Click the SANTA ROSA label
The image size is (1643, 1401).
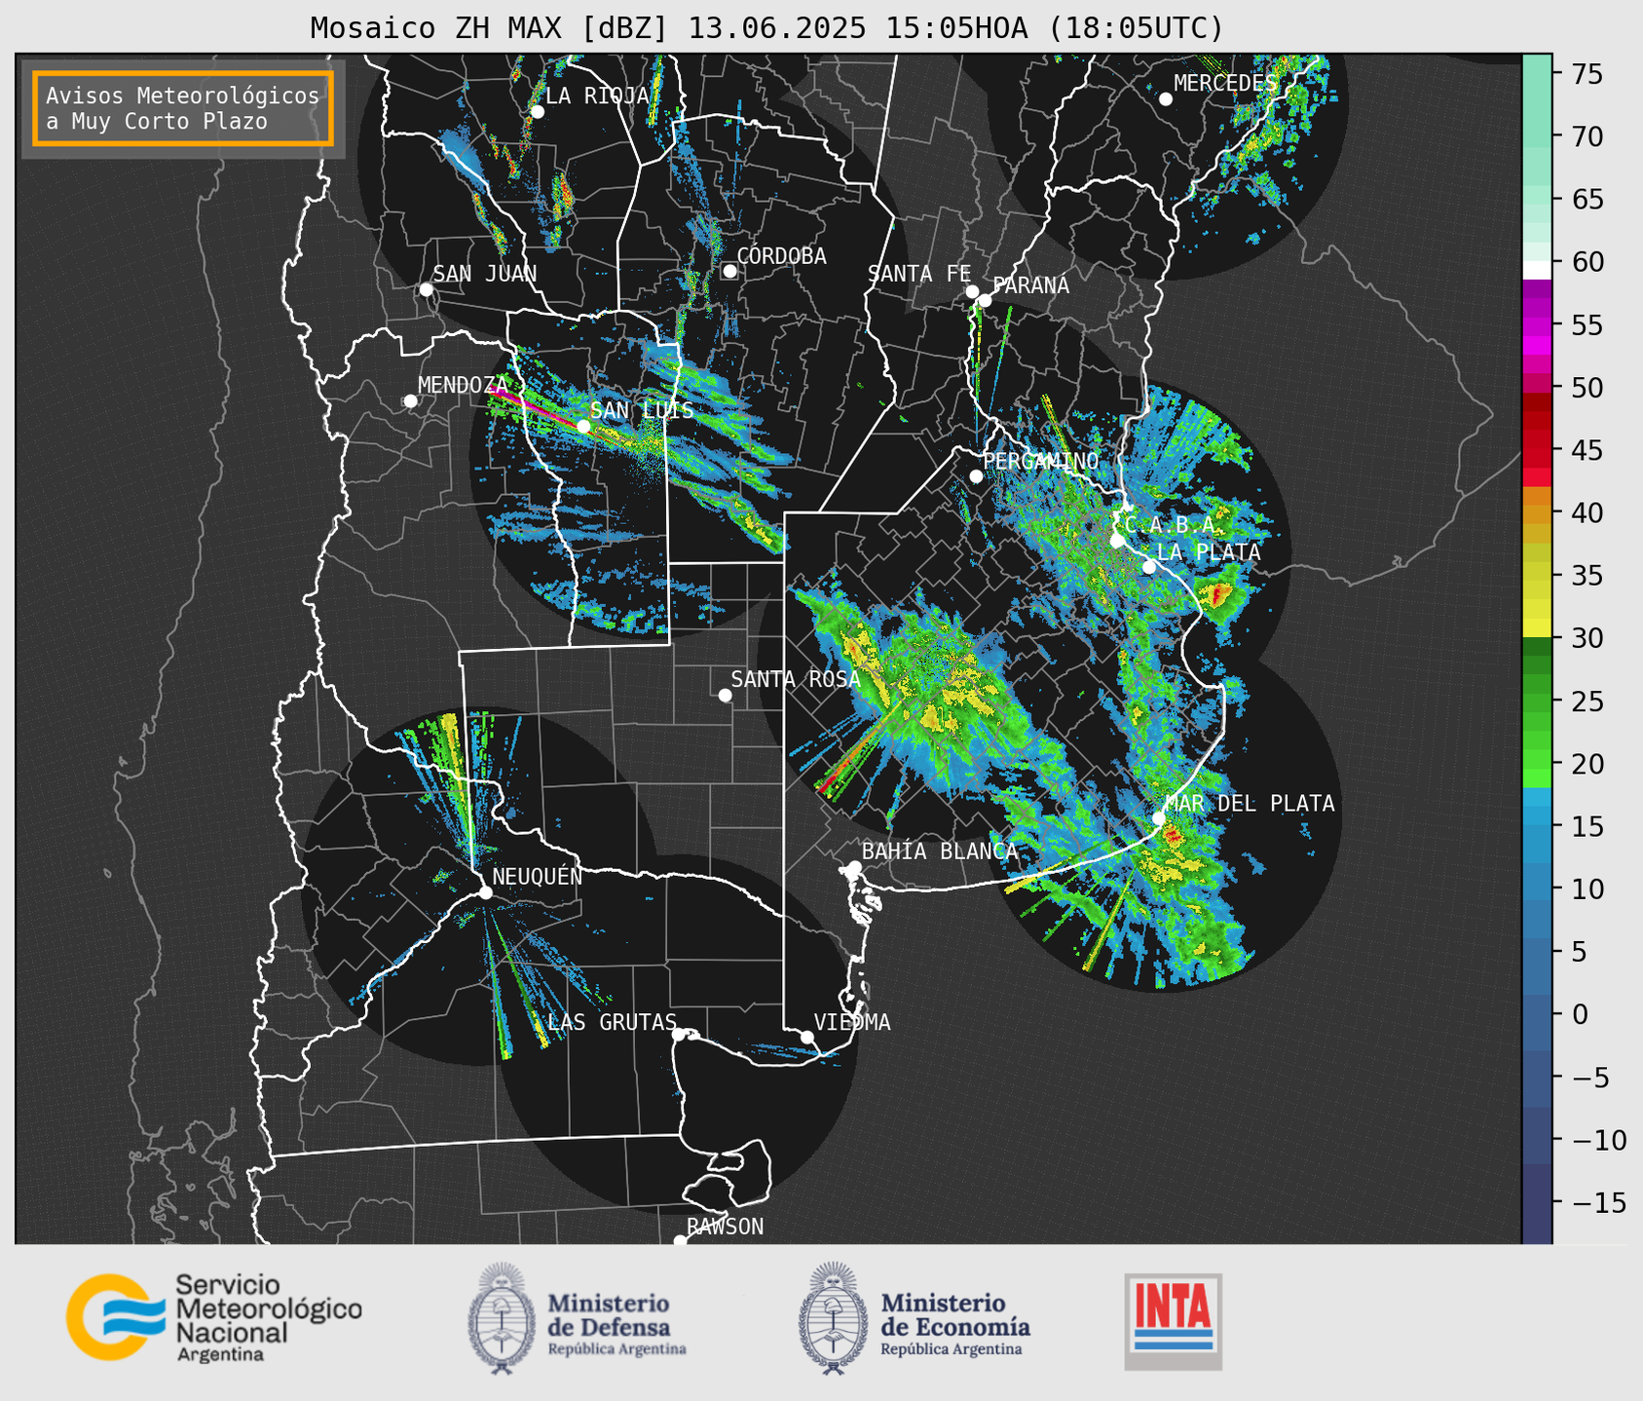[x=796, y=679]
